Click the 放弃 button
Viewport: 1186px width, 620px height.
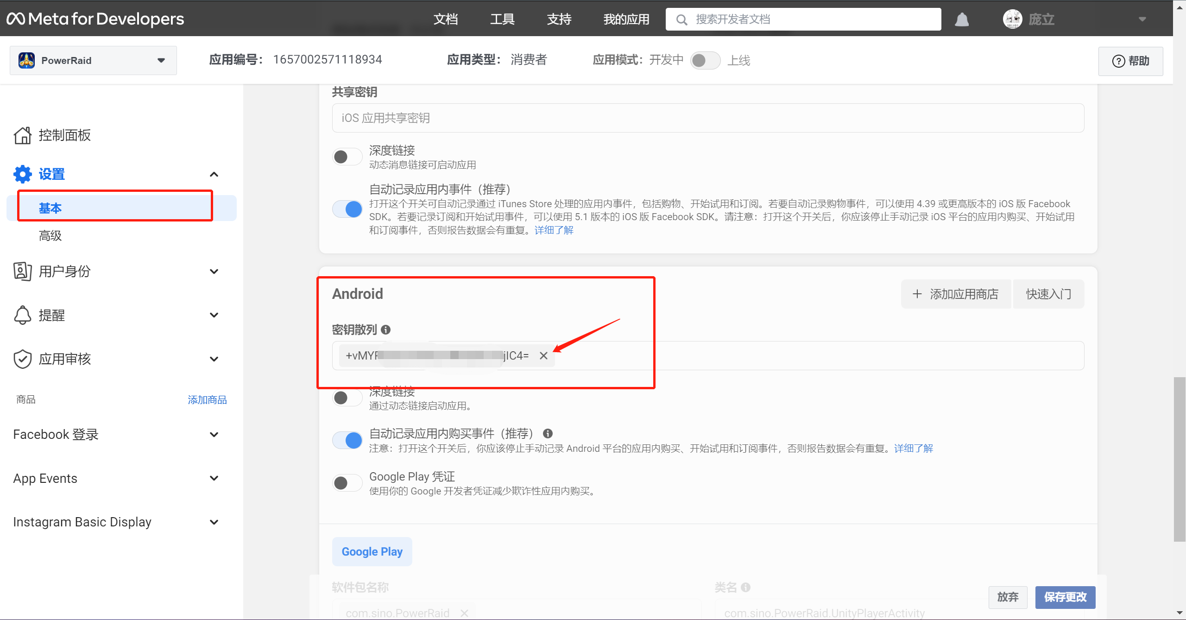(x=1008, y=597)
